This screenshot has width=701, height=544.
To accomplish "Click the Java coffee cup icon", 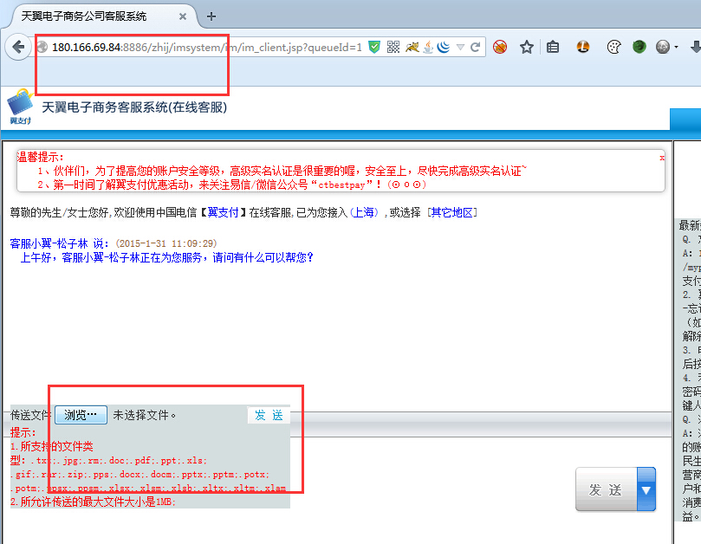I will tap(428, 47).
